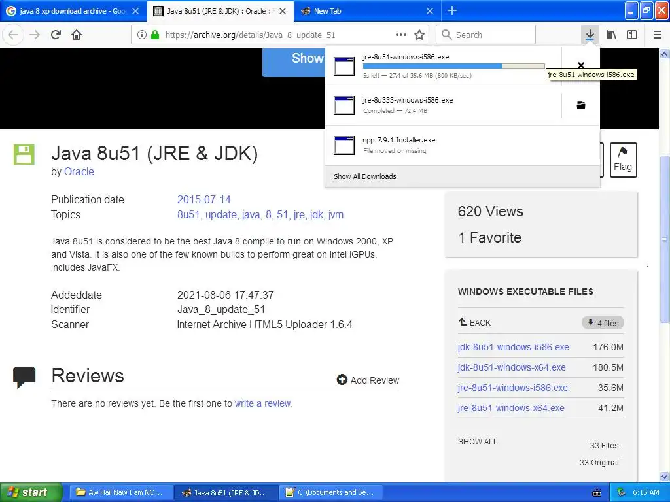
Task: Open page actions three-dot menu
Action: pos(401,35)
